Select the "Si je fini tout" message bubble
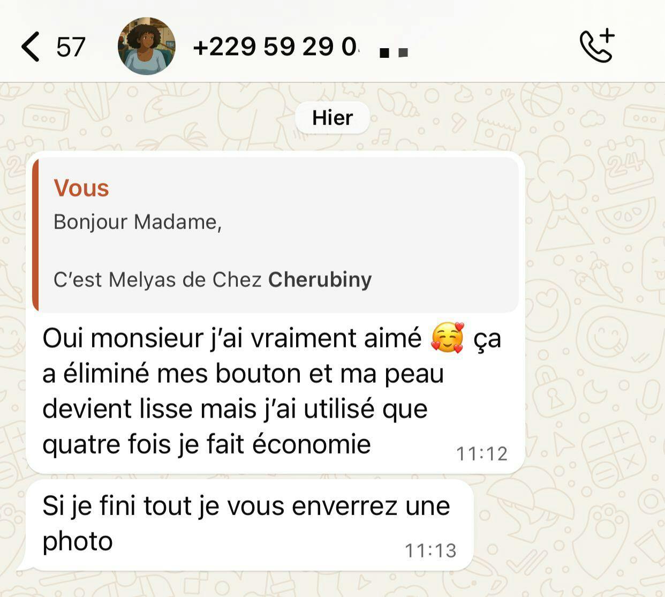This screenshot has height=597, width=665. click(x=250, y=525)
